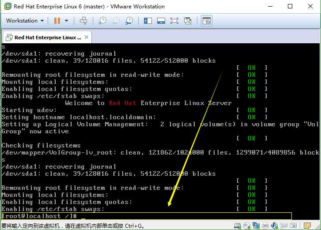Enter full screen mode
Viewport: 321px width, 230px height.
174,21
